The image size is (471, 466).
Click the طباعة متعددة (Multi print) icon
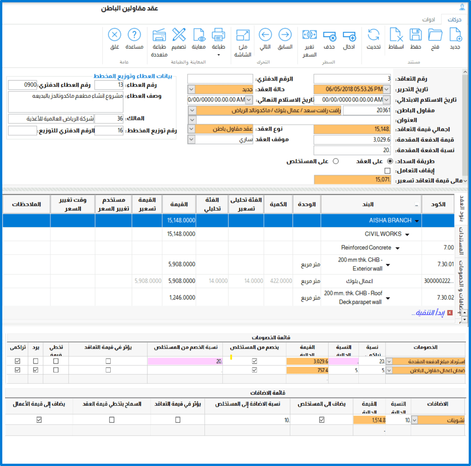tap(159, 35)
